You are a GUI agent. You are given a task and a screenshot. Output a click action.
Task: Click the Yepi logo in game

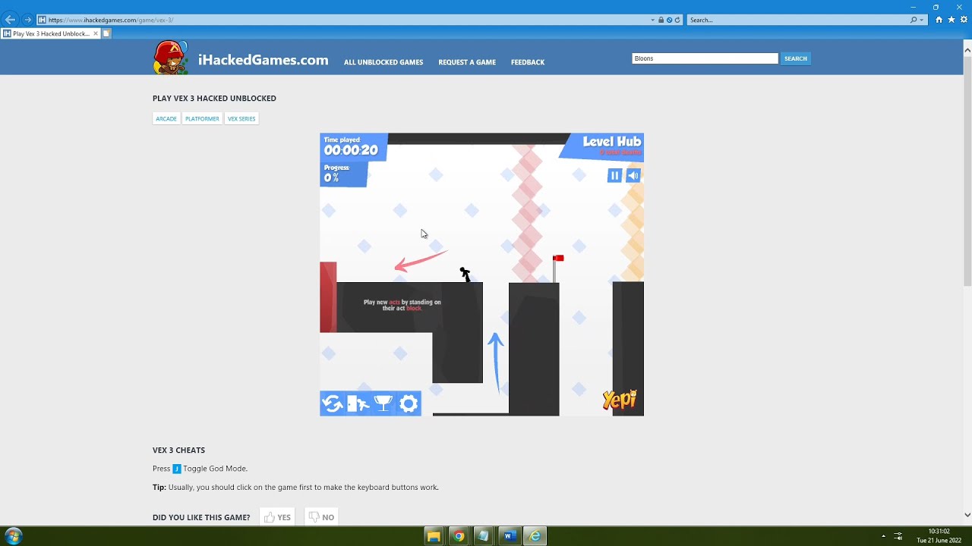coord(619,400)
